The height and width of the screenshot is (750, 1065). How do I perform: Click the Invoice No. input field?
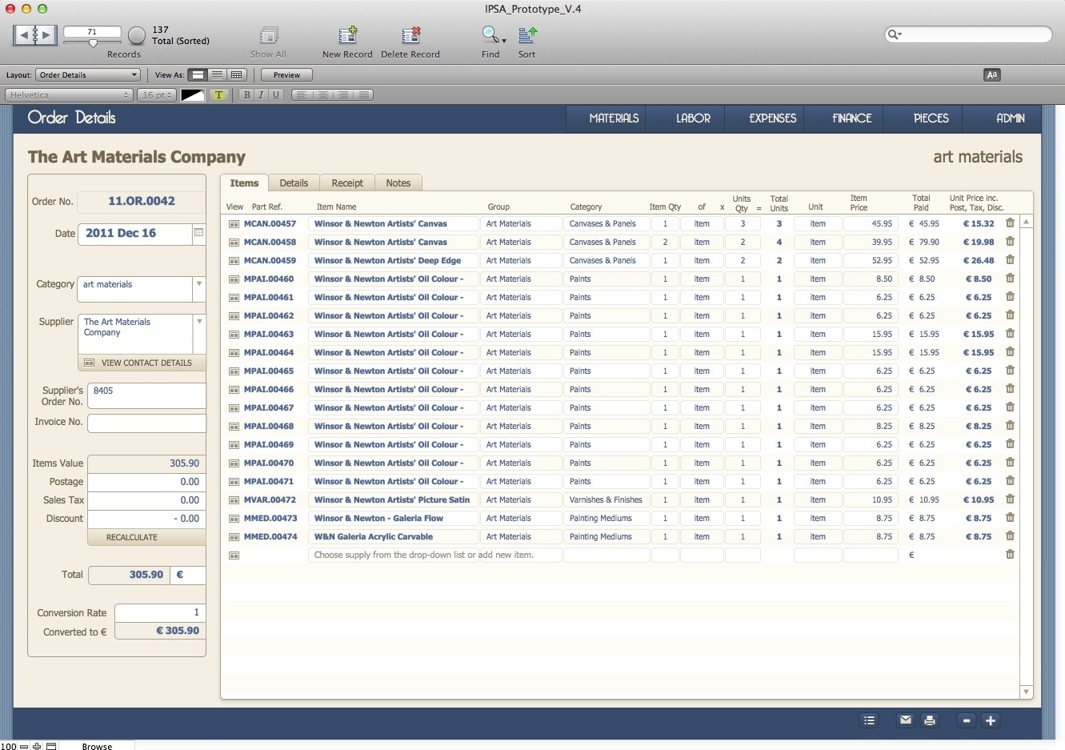click(x=146, y=423)
